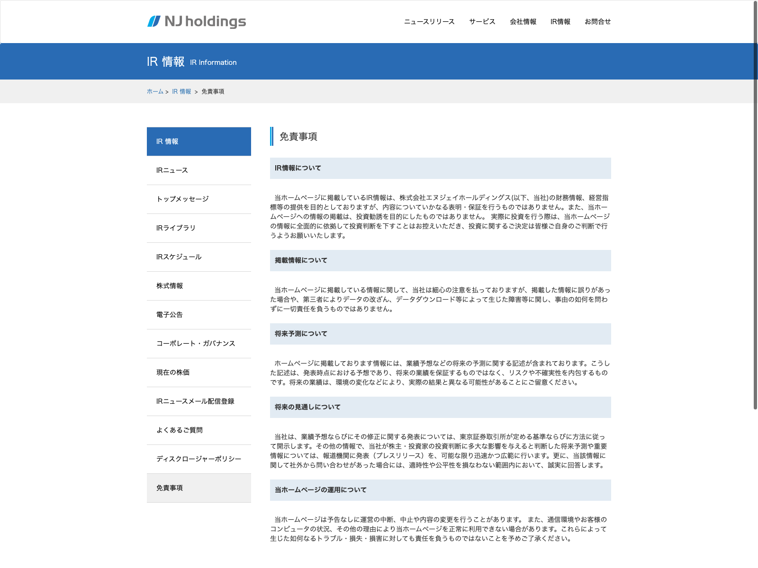758x568 pixels.
Task: Click the page vertical scrollbar
Action: pos(755,204)
